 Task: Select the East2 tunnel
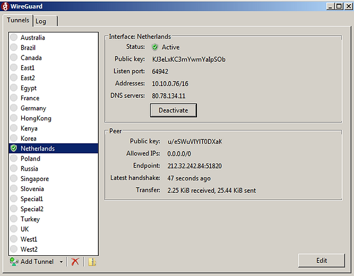pyautogui.click(x=53, y=78)
